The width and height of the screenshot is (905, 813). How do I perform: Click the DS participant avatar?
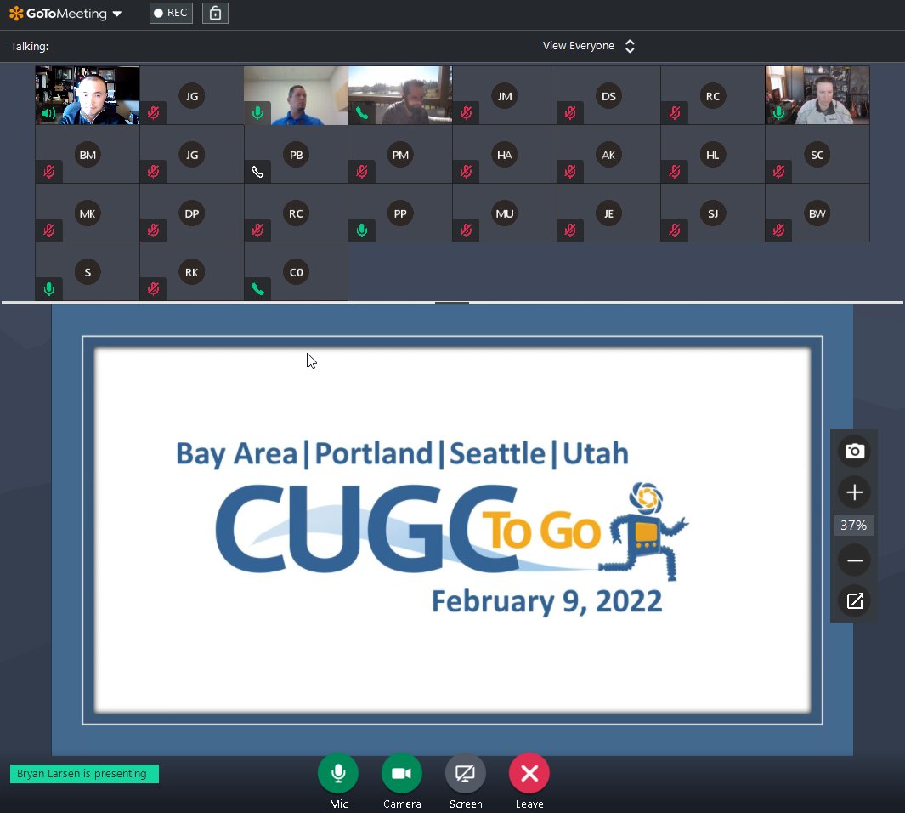point(609,96)
